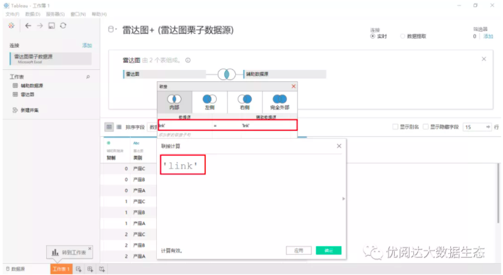Click the 类别 column header
503x275 pixels.
coord(138,158)
